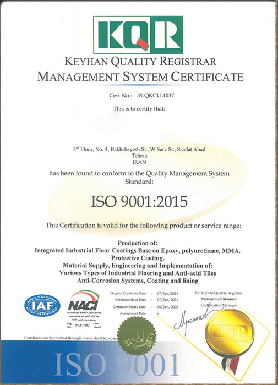Screen dimensions: 278x385
Task: Click the certificate number IR-QKCU-1037
Action: [155, 95]
